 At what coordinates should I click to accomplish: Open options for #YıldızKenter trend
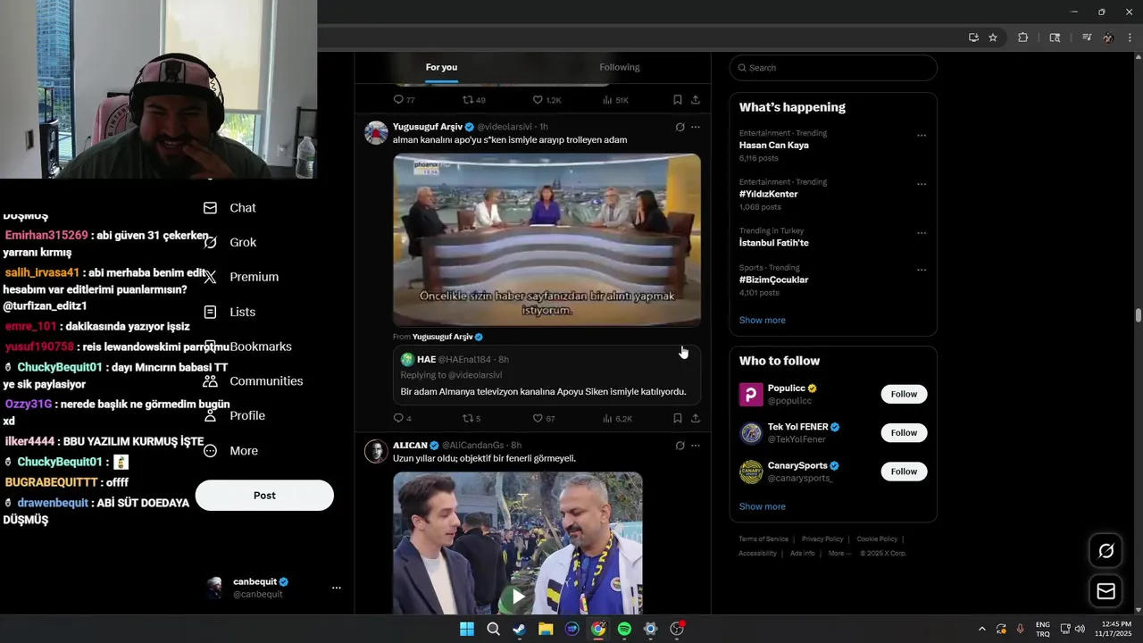tap(922, 185)
